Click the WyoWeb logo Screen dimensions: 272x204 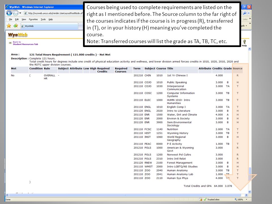pos(18,35)
